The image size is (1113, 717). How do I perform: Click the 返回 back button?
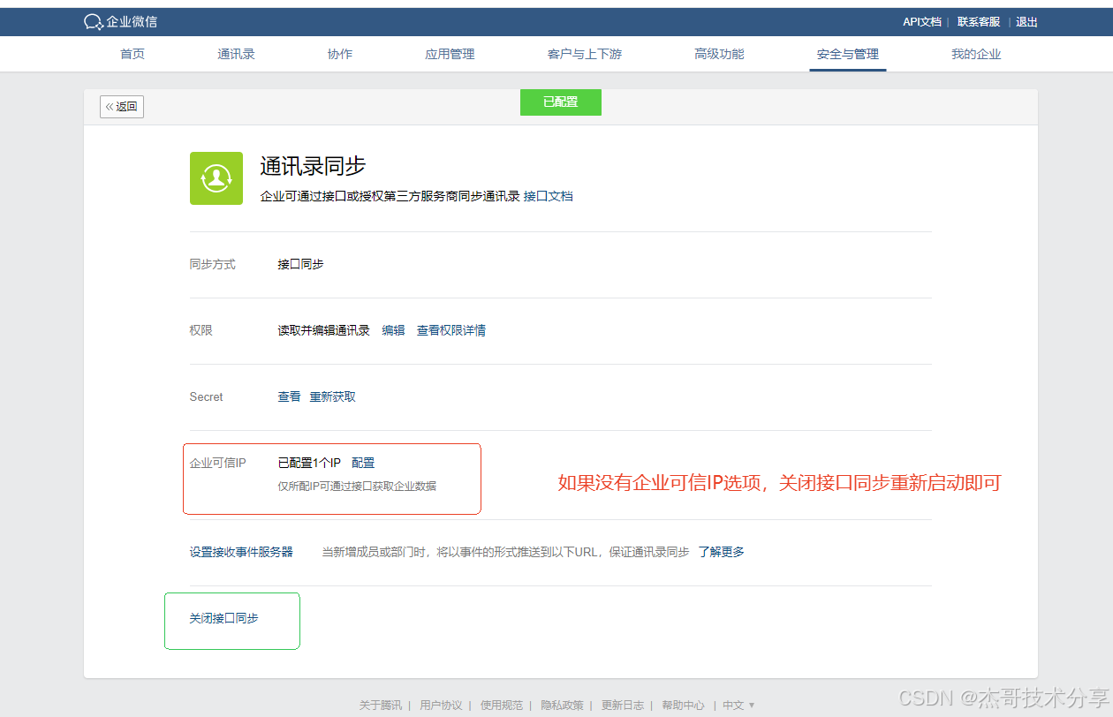(x=122, y=107)
